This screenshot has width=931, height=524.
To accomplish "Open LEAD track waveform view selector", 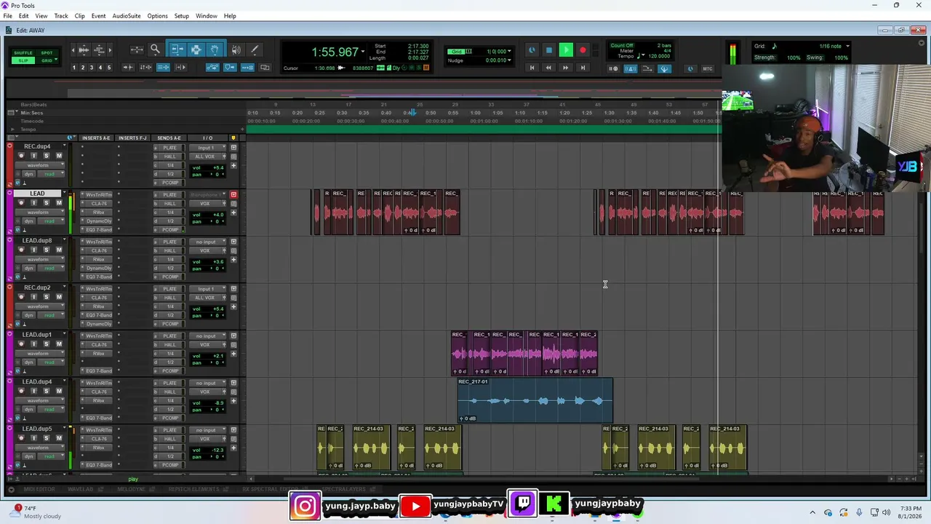I will [x=41, y=213].
